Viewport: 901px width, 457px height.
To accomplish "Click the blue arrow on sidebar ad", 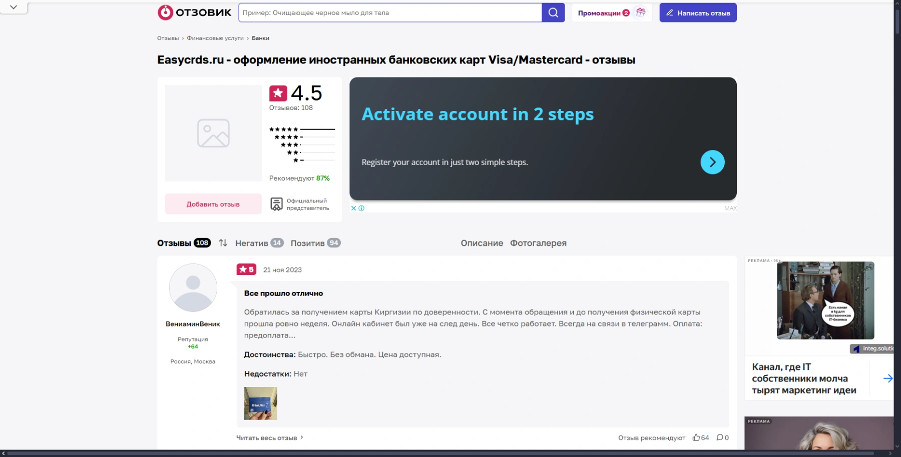I will click(887, 378).
